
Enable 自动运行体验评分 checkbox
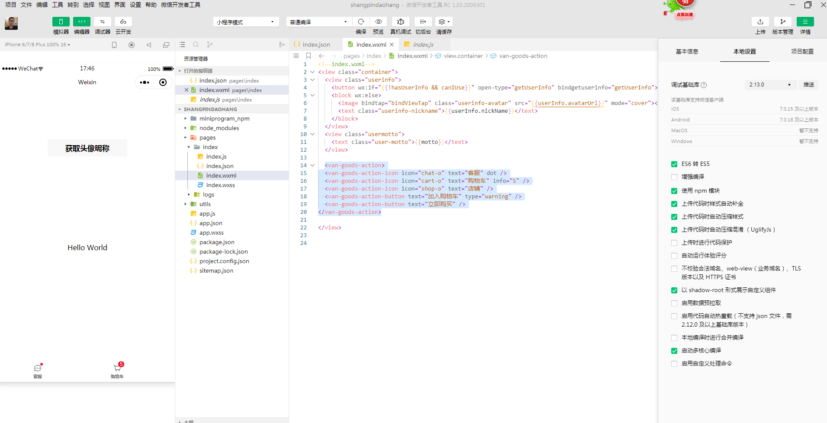pos(674,256)
